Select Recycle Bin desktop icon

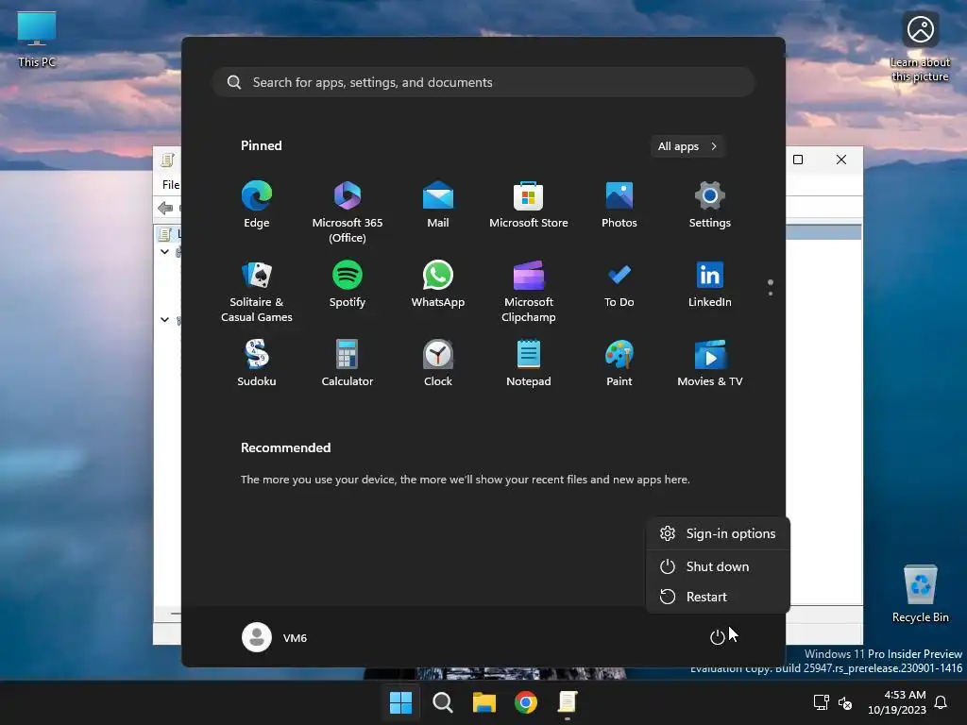(920, 594)
